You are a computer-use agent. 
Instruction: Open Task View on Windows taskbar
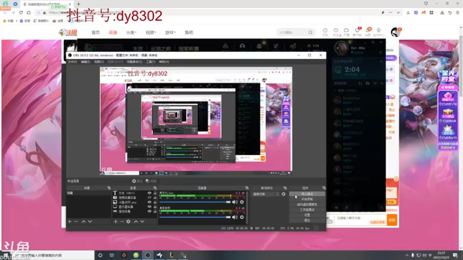click(x=112, y=255)
